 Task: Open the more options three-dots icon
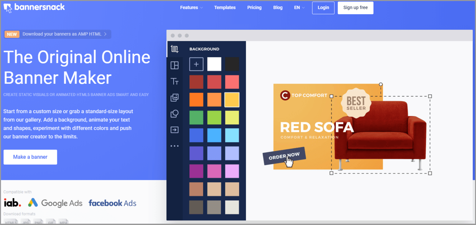click(x=174, y=146)
